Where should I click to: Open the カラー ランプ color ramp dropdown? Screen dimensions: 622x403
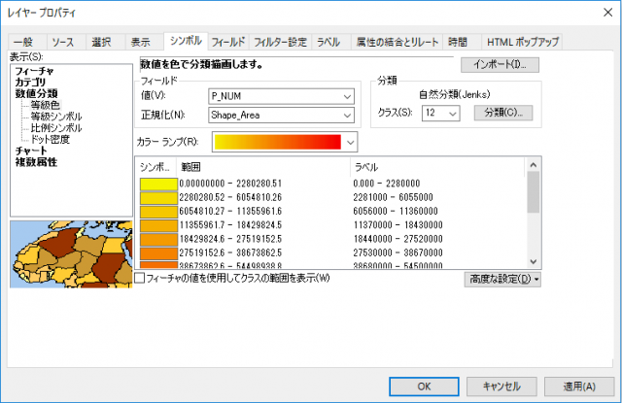point(285,142)
